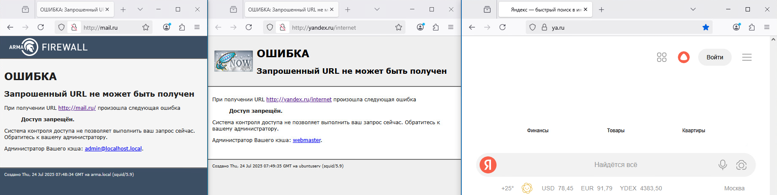Open Yandex services grid icon
This screenshot has height=195, width=777.
(x=661, y=57)
